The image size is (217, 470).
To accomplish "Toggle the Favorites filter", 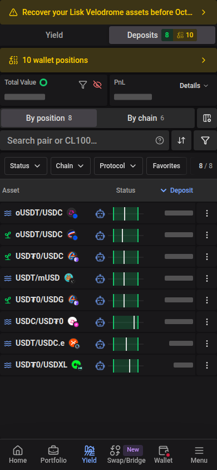I will coord(166,166).
